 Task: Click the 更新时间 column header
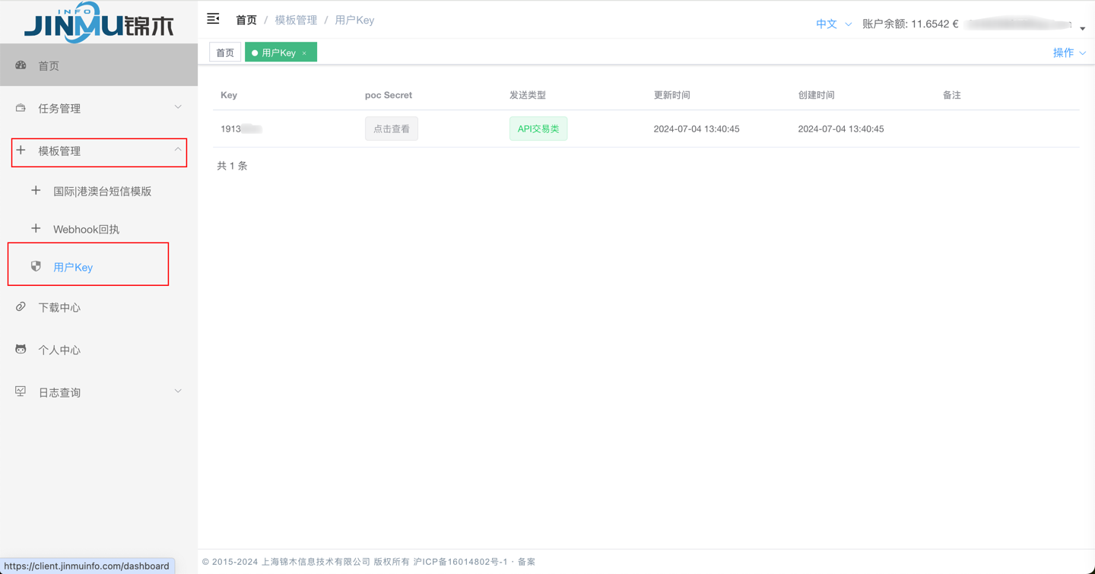point(672,95)
